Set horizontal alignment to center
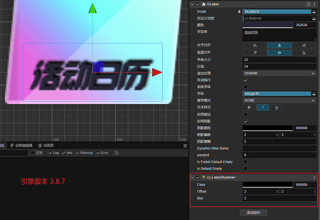320x220 pixels. pos(279,45)
